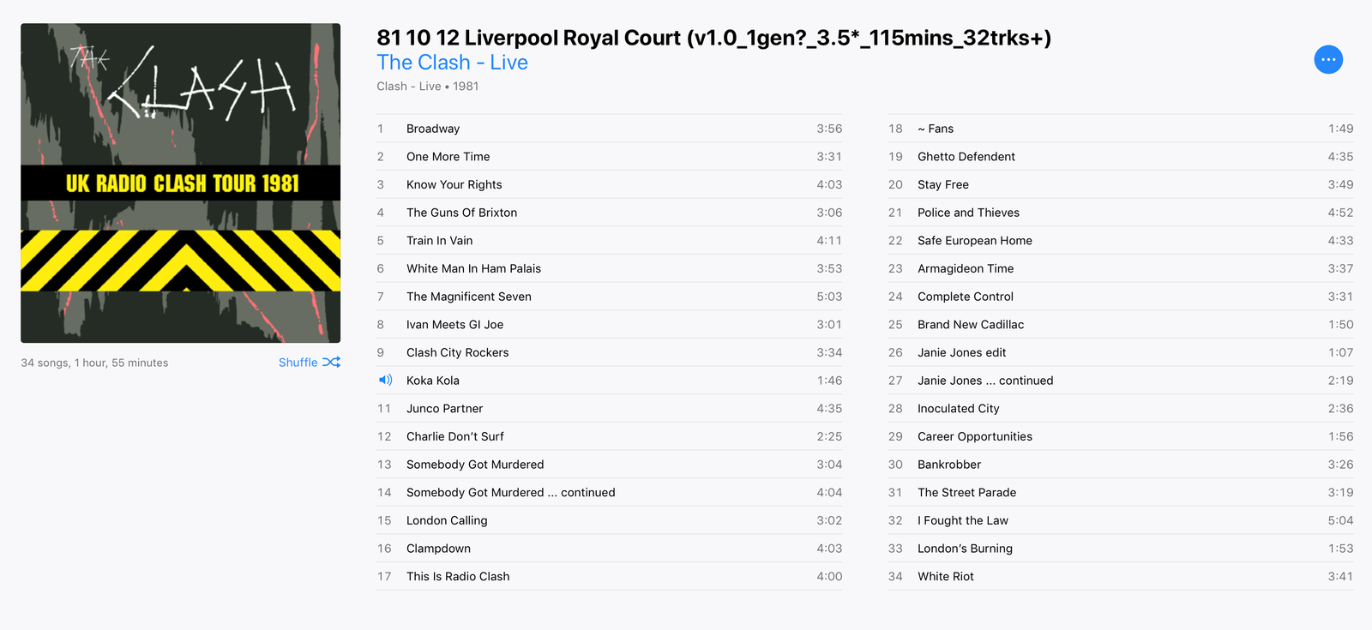Screen dimensions: 1372x630
Task: Click the blue more options ellipsis button
Action: [1328, 60]
